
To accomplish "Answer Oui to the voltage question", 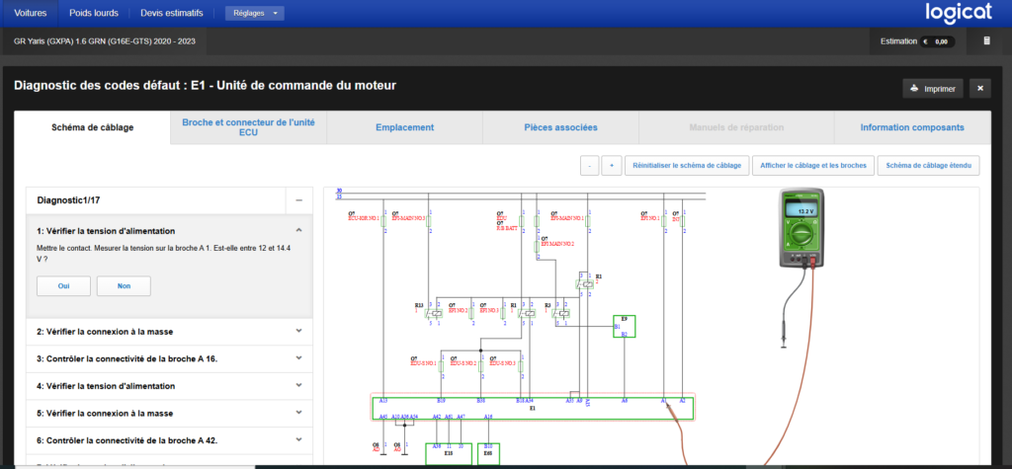I will [x=63, y=285].
